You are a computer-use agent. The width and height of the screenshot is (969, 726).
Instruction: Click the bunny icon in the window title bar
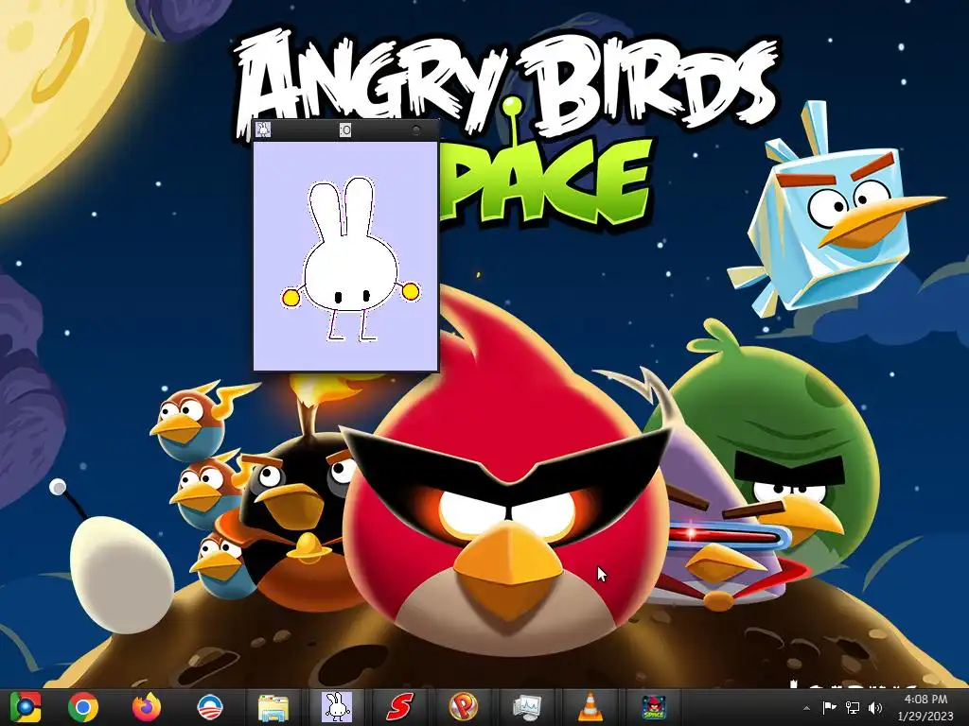[263, 130]
